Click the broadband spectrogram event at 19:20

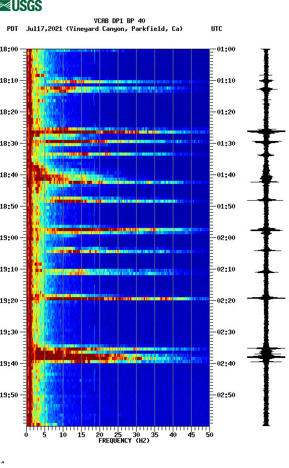coord(118,299)
